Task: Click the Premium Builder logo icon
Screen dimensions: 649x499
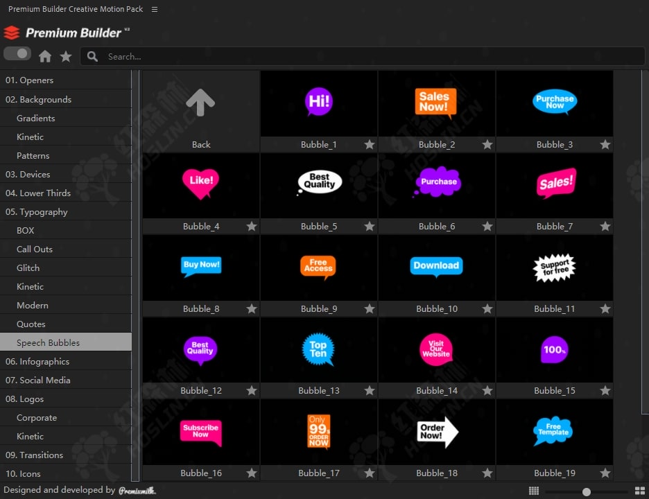Action: point(12,33)
